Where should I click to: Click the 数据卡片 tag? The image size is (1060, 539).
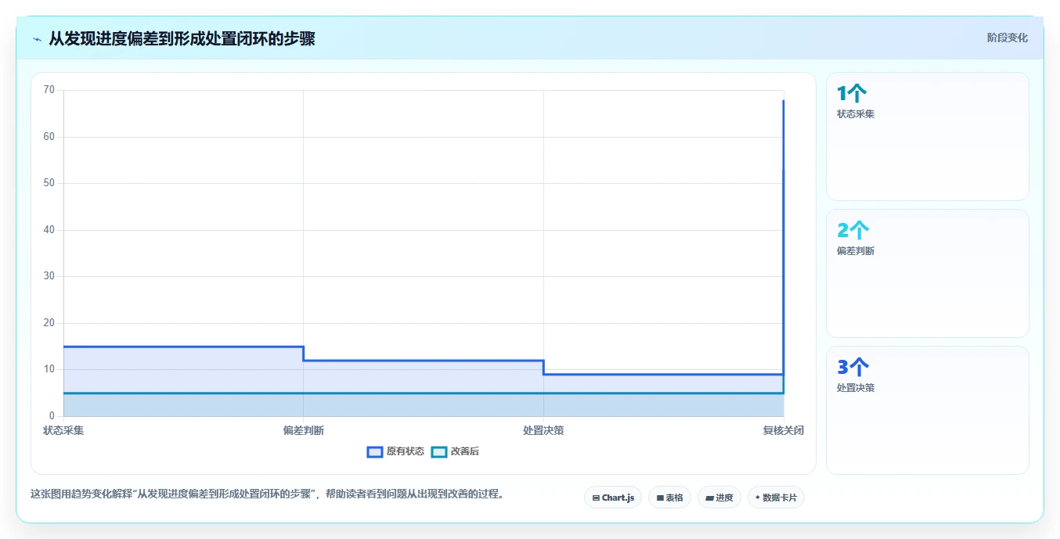pyautogui.click(x=776, y=498)
